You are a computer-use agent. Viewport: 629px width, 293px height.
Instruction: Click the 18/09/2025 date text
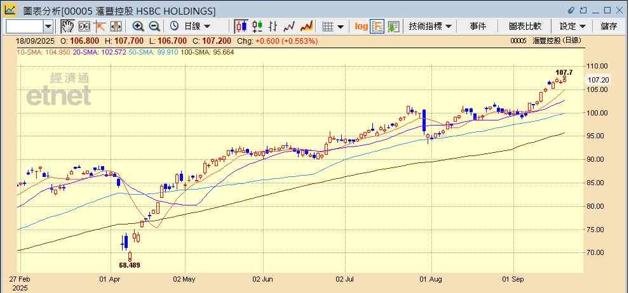pos(34,41)
